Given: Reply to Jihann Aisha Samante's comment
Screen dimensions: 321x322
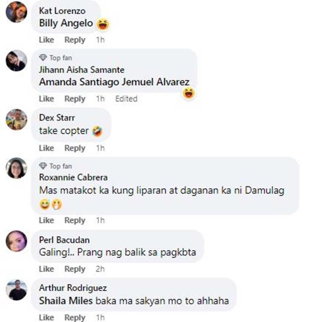Looking at the screenshot, I should (x=75, y=99).
